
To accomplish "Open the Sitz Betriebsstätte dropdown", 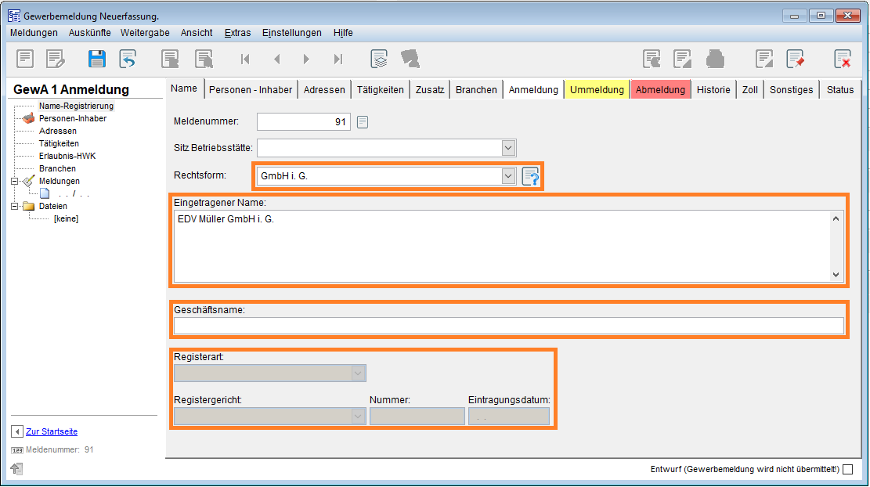I will click(508, 148).
